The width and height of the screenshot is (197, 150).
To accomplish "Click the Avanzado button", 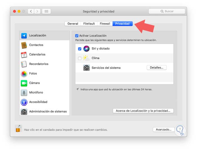I will (164, 130).
